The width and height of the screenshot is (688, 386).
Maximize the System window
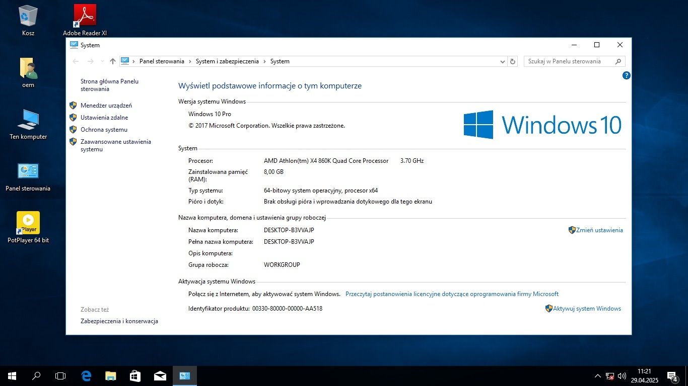point(597,45)
